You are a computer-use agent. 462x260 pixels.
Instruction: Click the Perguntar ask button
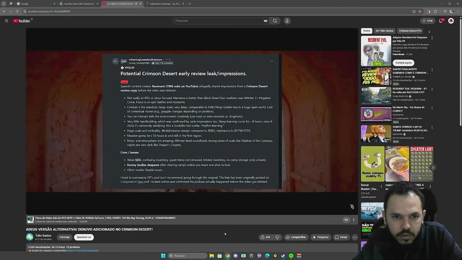[x=321, y=237]
